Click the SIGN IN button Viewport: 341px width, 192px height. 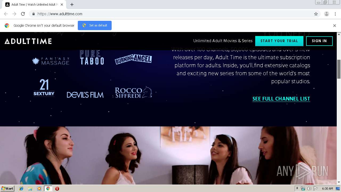pos(319,41)
